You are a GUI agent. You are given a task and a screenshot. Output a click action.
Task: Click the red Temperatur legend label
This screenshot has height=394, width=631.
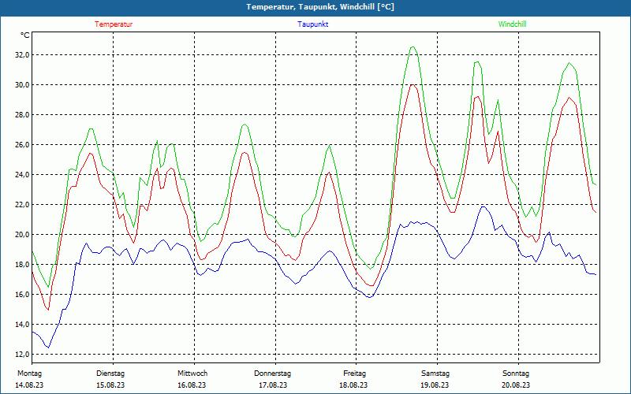114,24
